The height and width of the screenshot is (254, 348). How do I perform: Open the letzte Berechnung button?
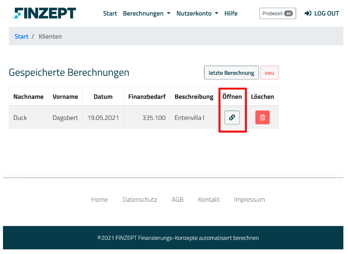tap(231, 73)
